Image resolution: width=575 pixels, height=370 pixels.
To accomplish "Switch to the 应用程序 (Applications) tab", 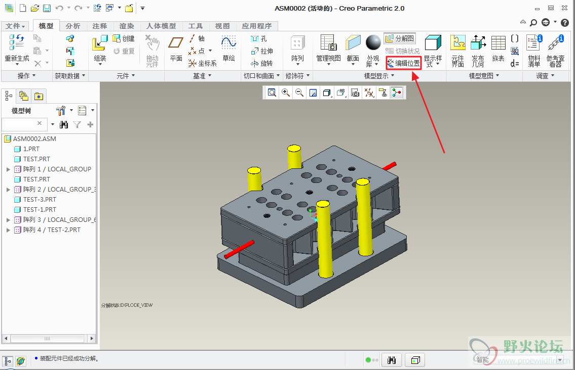I will pos(257,26).
